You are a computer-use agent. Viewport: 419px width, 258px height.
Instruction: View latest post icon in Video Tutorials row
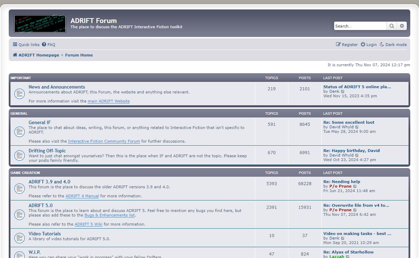343,238
